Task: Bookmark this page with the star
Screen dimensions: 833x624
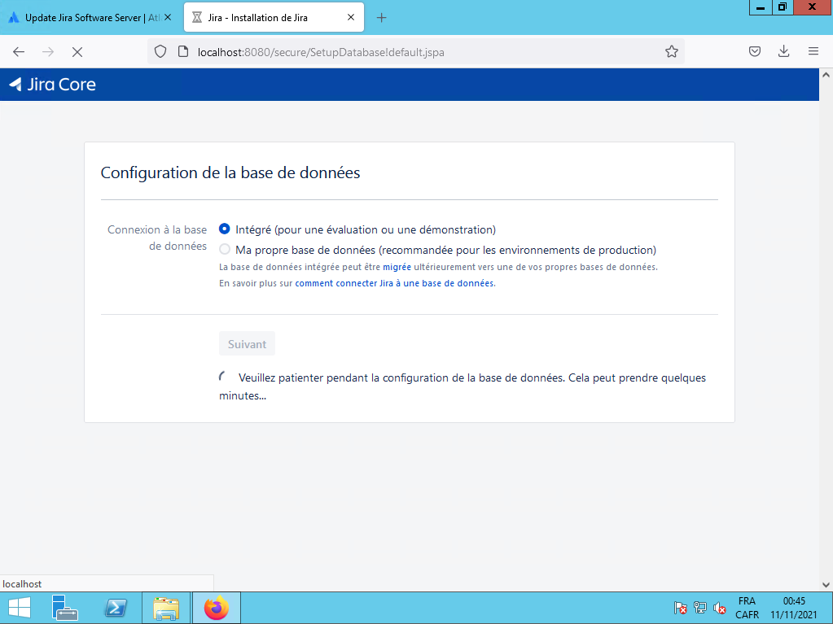Action: pyautogui.click(x=672, y=51)
